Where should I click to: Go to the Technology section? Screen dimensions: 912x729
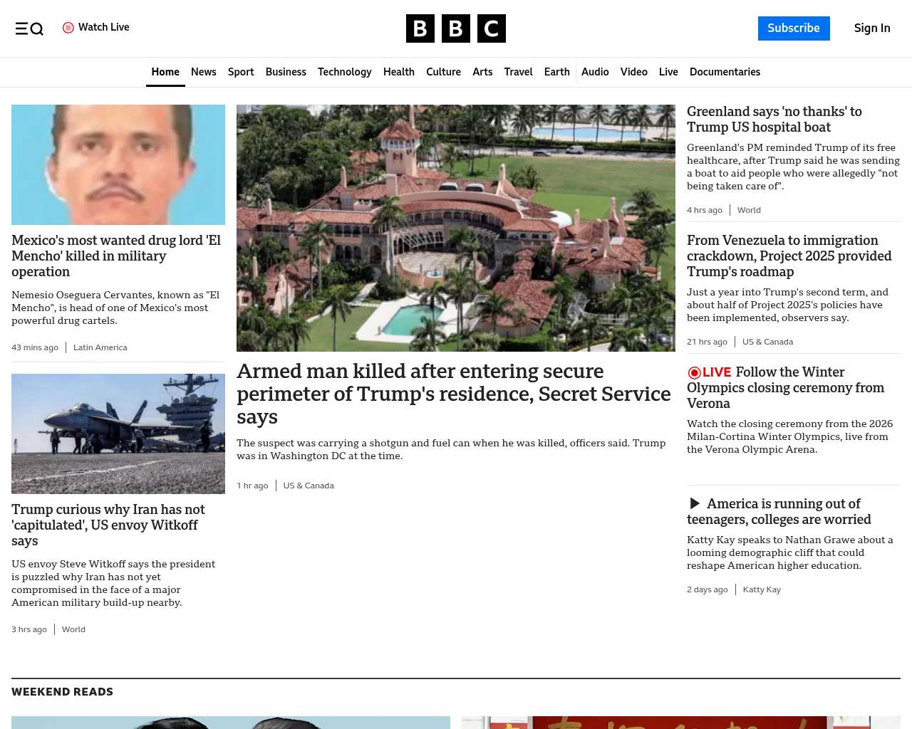pyautogui.click(x=344, y=72)
